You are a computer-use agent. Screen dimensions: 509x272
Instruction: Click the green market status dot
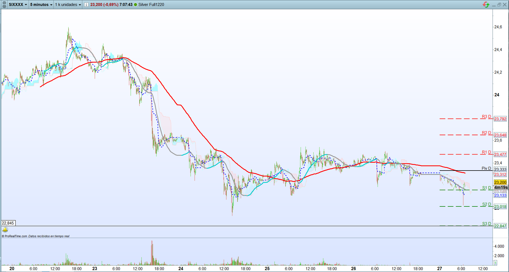coord(135,5)
